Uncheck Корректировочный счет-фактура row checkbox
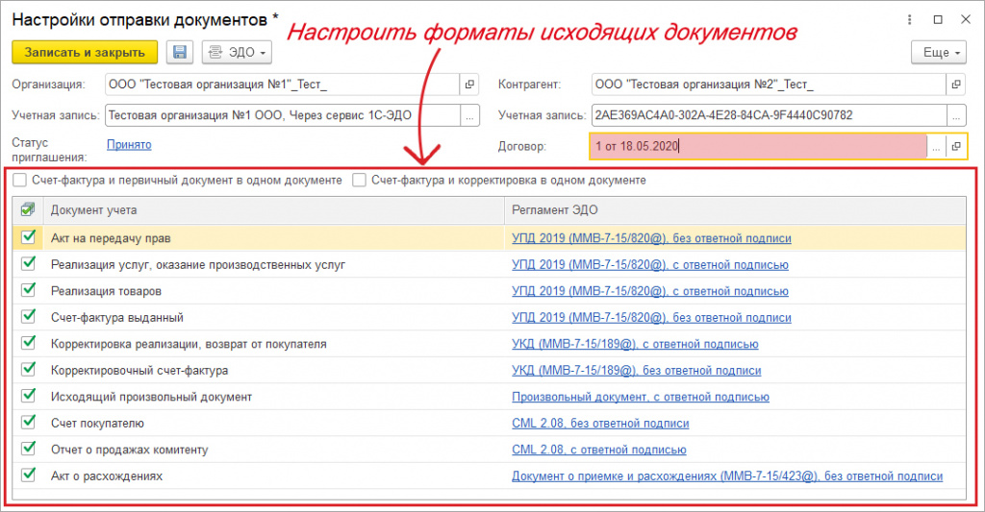 pyautogui.click(x=28, y=369)
